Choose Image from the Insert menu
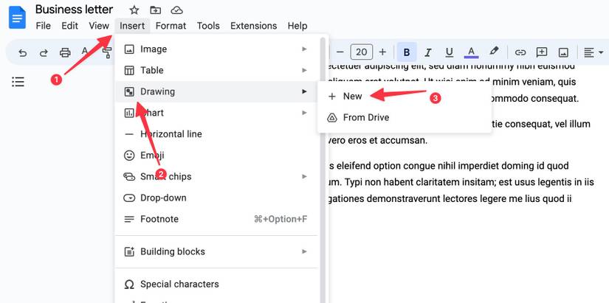Viewport: 609px width, 303px height. pyautogui.click(x=217, y=49)
